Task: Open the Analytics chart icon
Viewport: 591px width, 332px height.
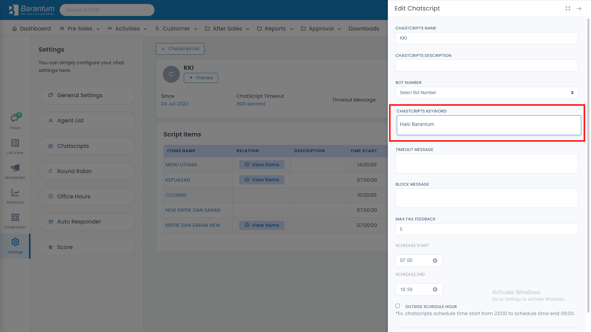Action: click(15, 193)
